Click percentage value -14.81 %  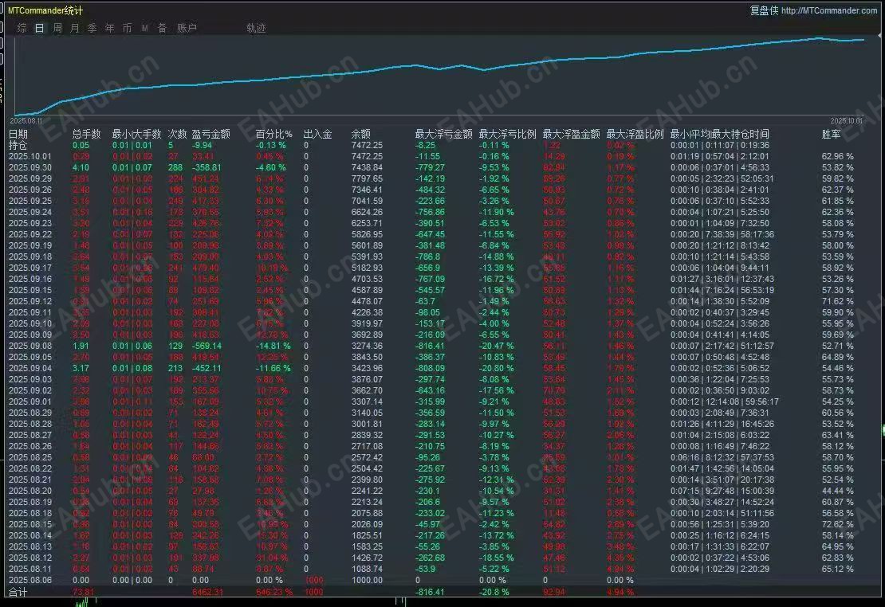[x=273, y=346]
